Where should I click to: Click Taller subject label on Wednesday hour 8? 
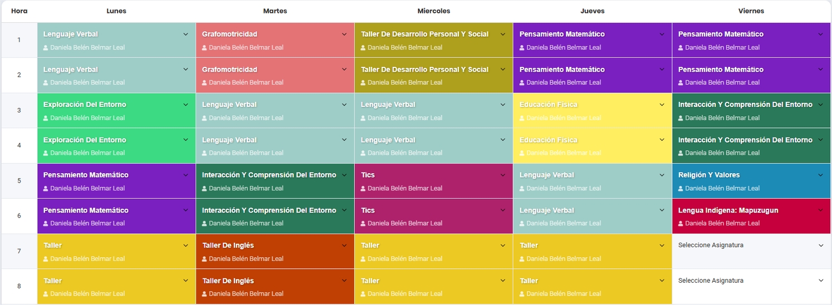[370, 281]
